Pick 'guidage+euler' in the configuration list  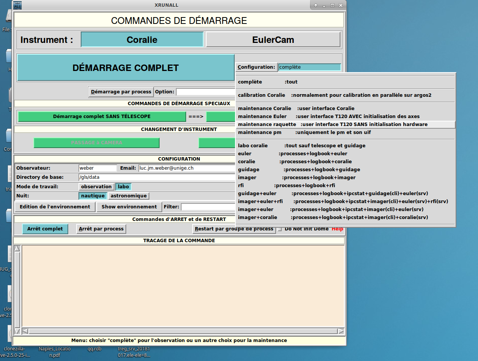[257, 194]
